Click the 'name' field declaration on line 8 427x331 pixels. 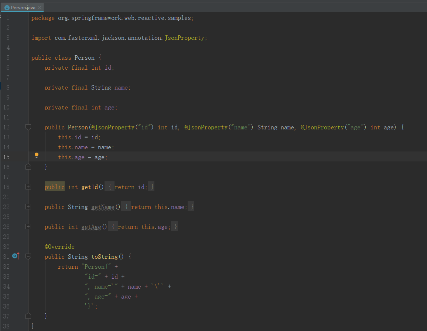tap(121, 87)
